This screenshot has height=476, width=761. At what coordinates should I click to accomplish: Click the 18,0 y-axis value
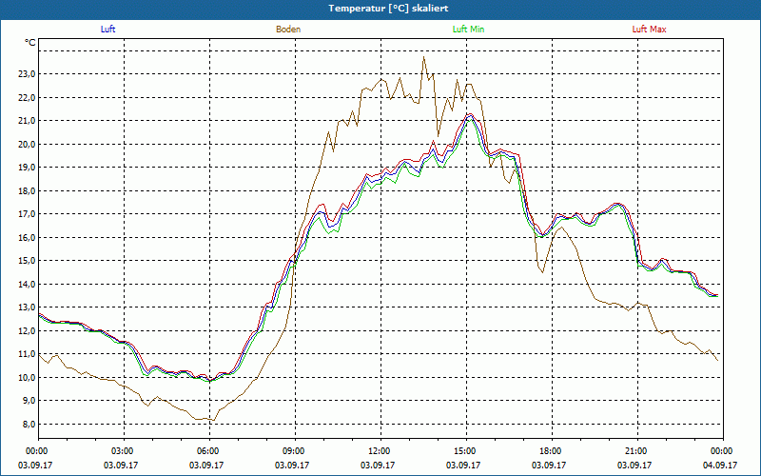(28, 191)
